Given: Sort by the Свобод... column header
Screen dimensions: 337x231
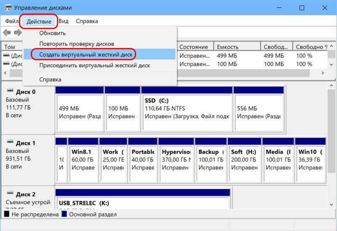Looking at the screenshot, I should point(277,47).
